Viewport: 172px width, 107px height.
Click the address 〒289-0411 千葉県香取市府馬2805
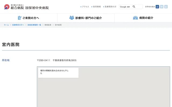[x=57, y=60]
